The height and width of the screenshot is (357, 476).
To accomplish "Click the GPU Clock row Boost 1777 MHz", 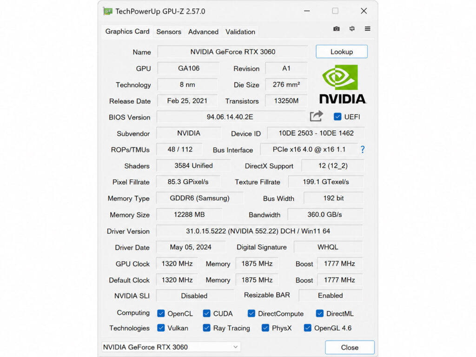I will [340, 264].
